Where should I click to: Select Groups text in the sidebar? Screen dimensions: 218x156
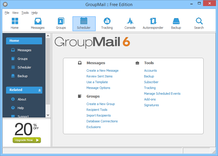pos(22,59)
